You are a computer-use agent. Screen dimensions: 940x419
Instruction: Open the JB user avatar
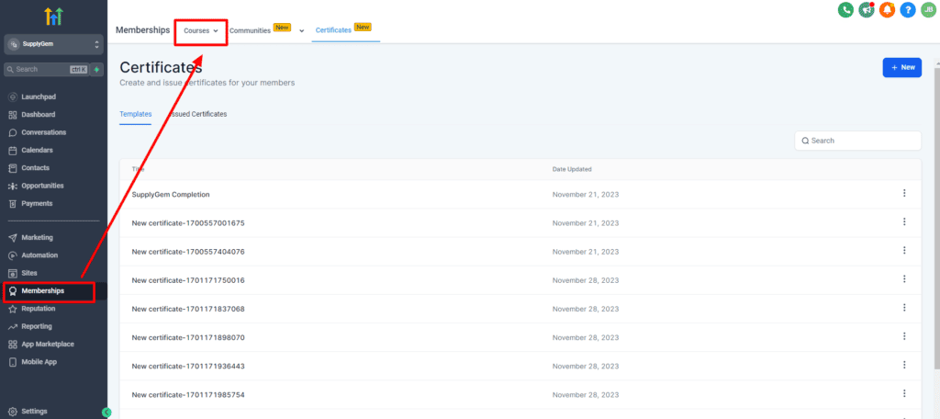[928, 9]
